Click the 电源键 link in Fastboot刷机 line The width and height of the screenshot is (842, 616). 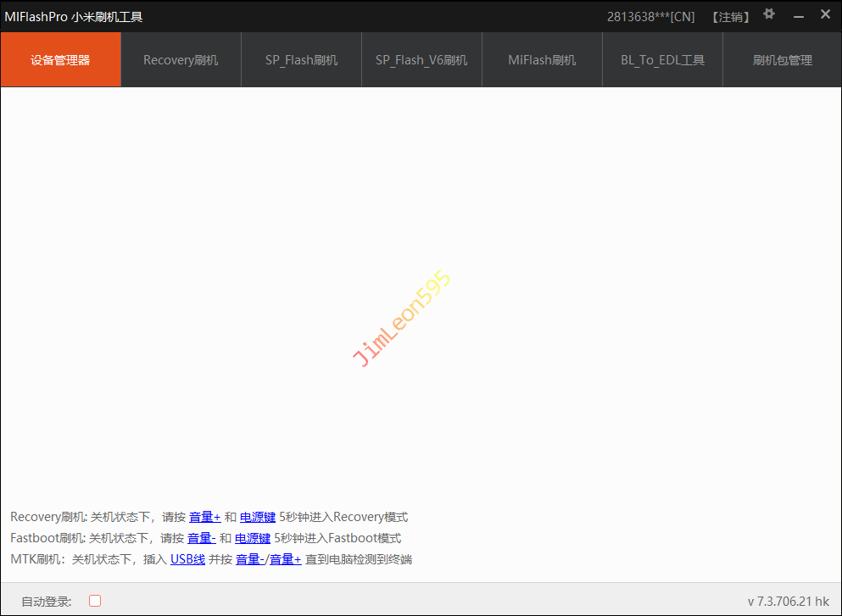253,538
